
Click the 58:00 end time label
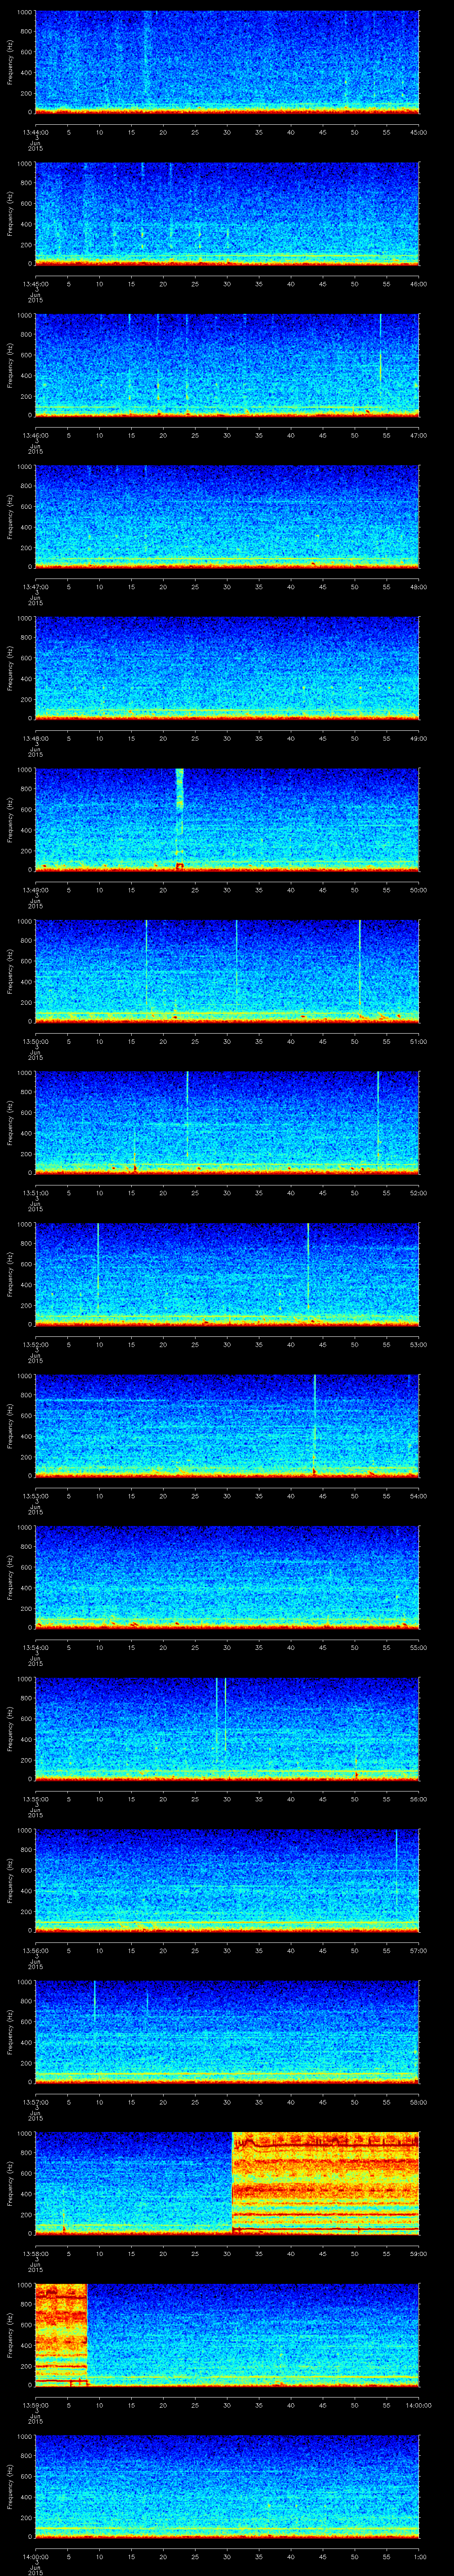click(x=419, y=2101)
